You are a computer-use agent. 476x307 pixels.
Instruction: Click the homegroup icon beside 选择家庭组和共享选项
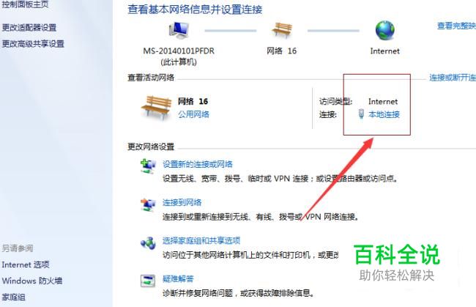click(x=148, y=243)
